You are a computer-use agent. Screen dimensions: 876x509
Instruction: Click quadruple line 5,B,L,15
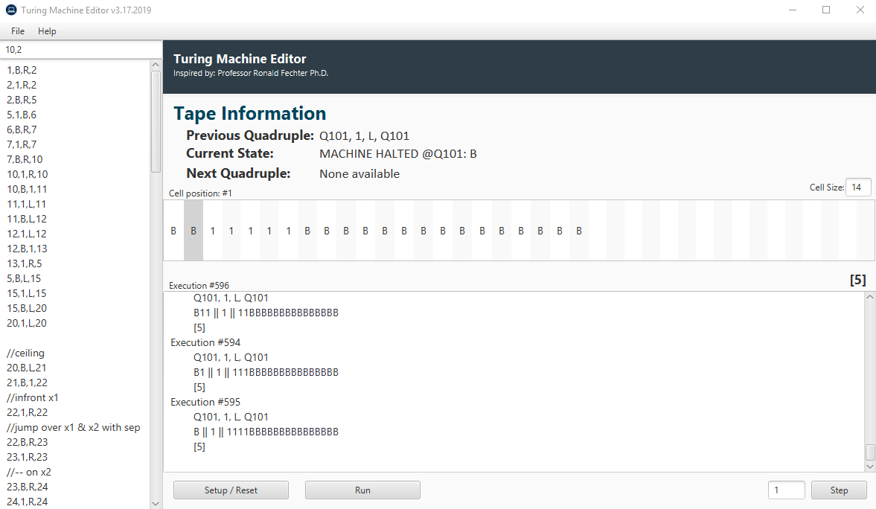coord(24,278)
